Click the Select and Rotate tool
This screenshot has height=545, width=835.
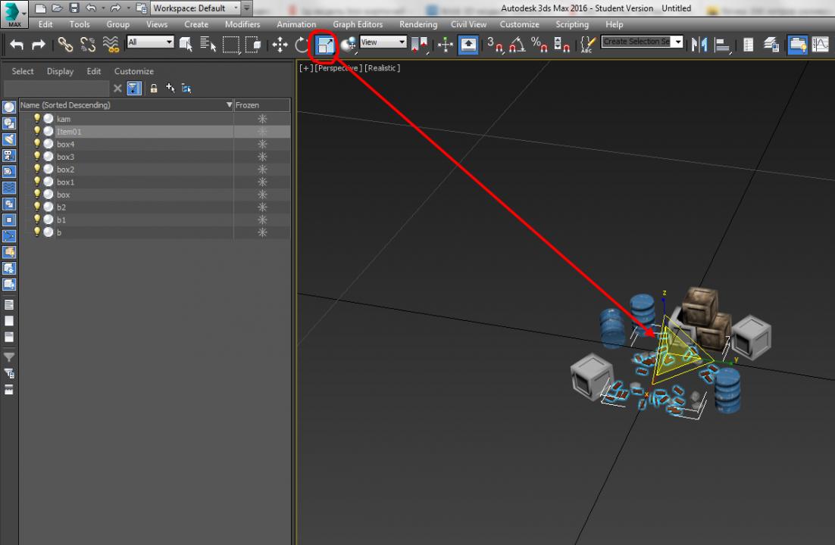(302, 45)
